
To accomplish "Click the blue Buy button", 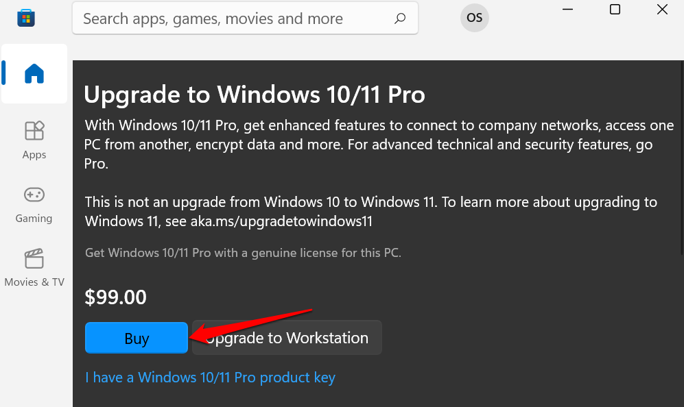I will [136, 338].
